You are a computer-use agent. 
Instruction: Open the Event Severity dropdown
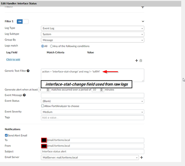(x=92, y=112)
